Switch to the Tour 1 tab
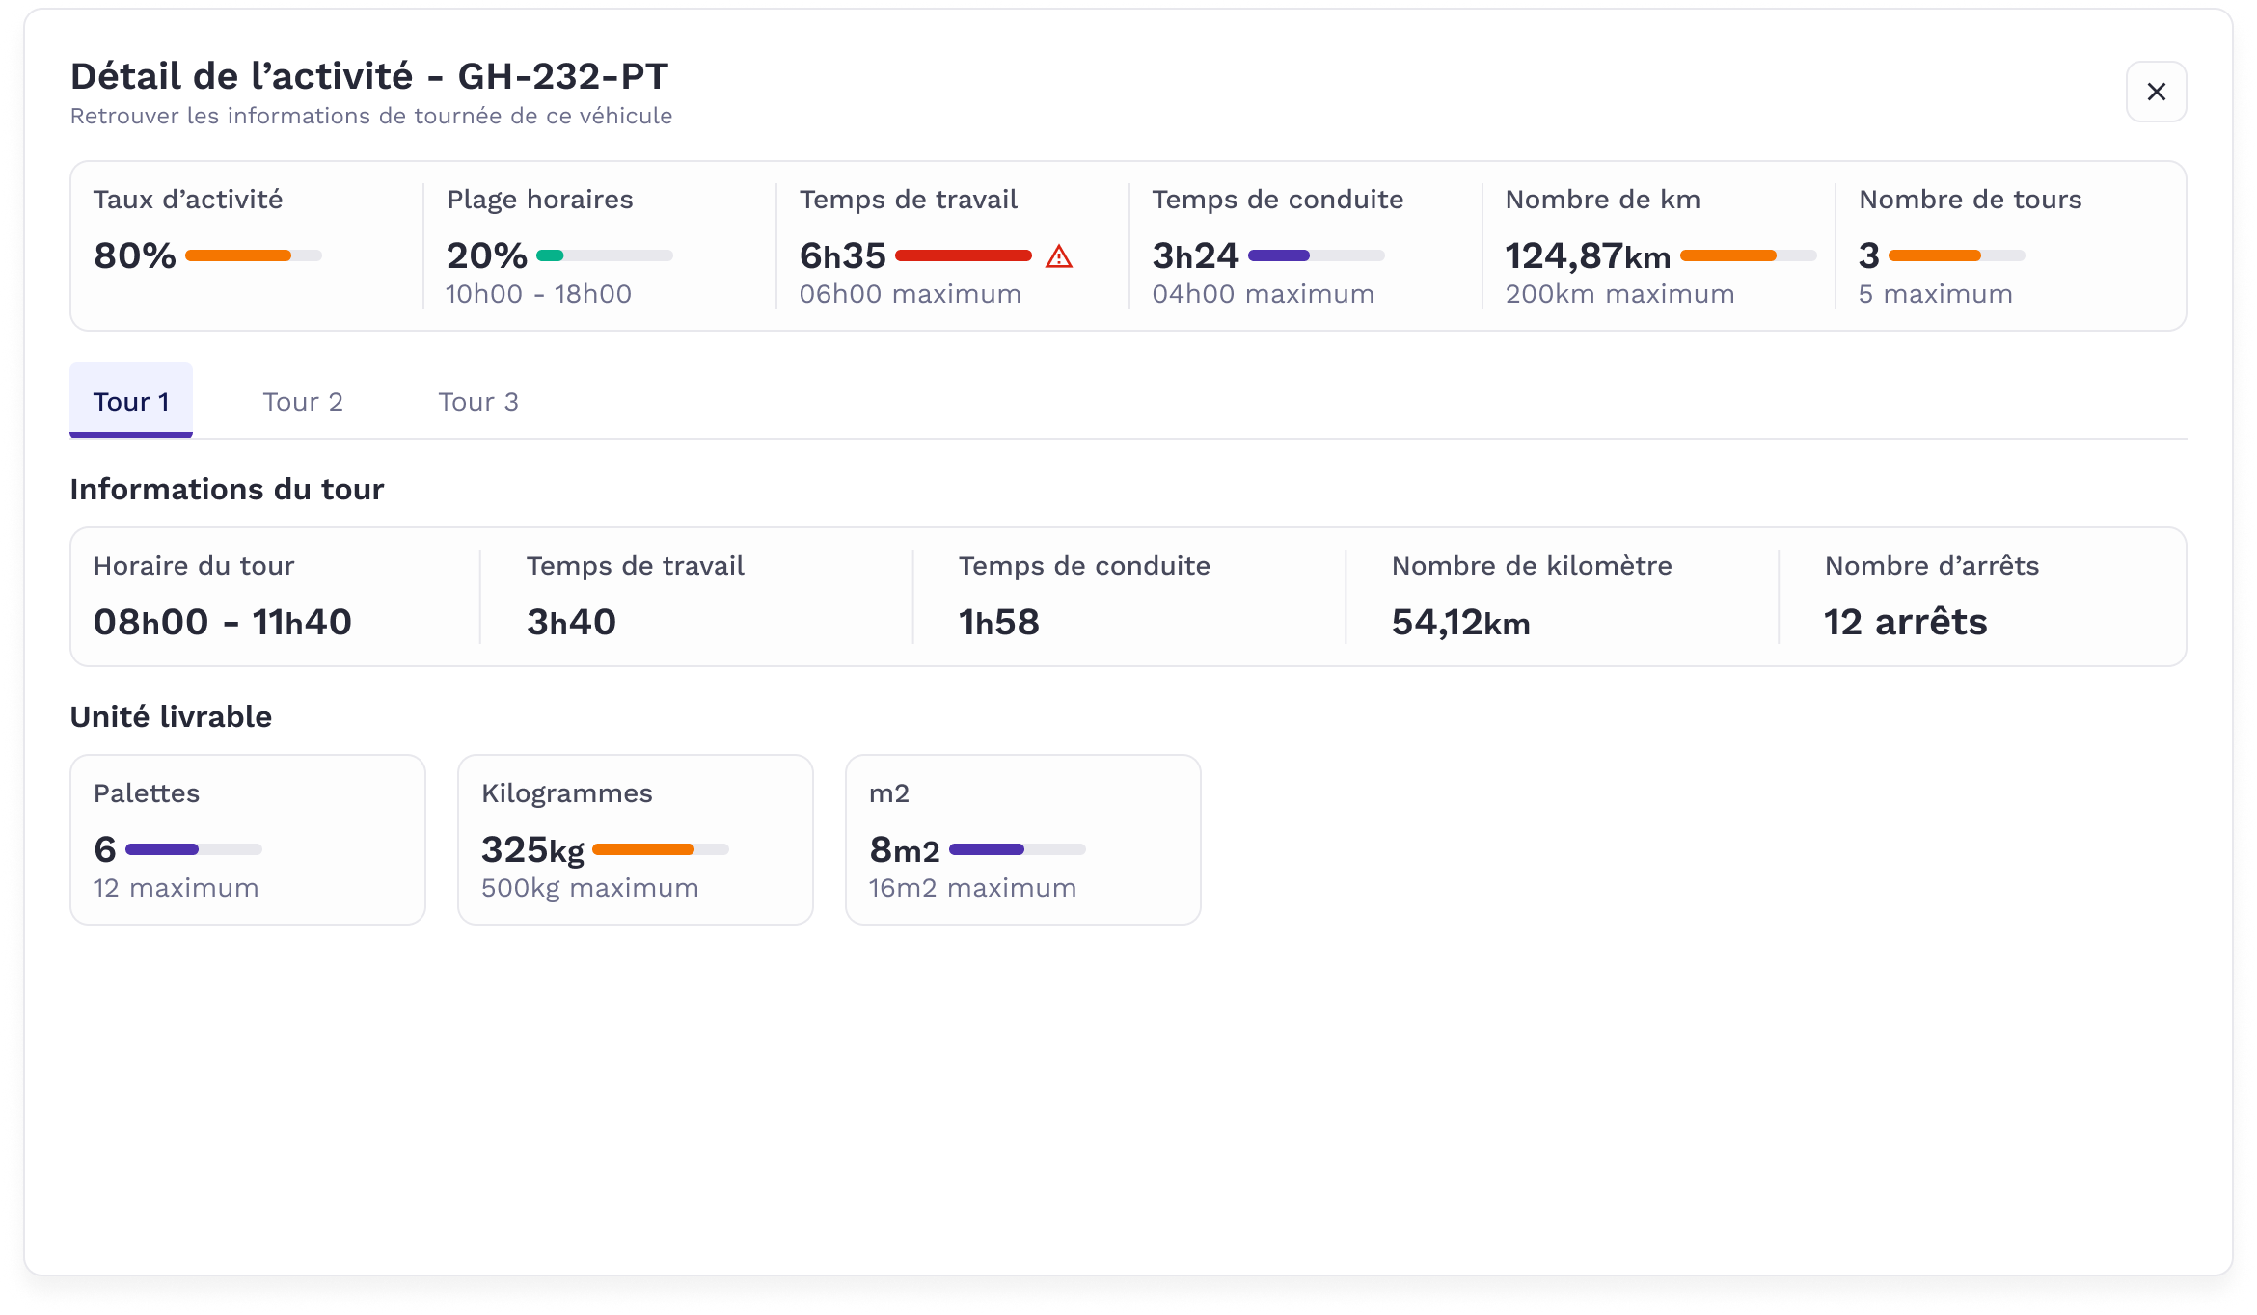2257x1315 pixels. (x=131, y=401)
